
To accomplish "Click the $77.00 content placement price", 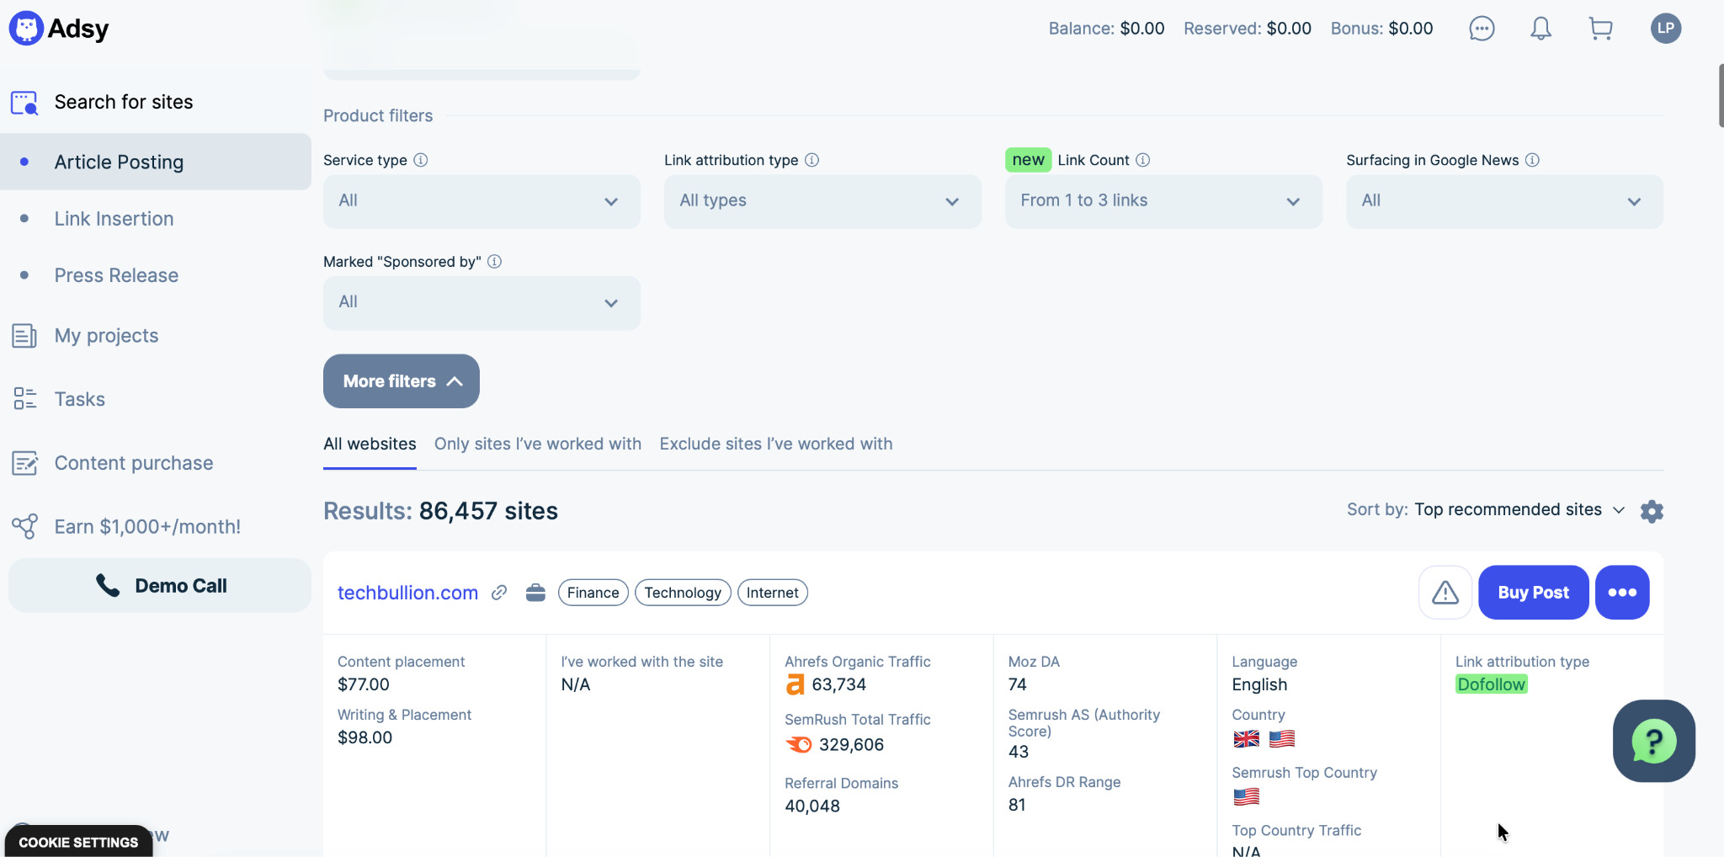I will (x=364, y=684).
